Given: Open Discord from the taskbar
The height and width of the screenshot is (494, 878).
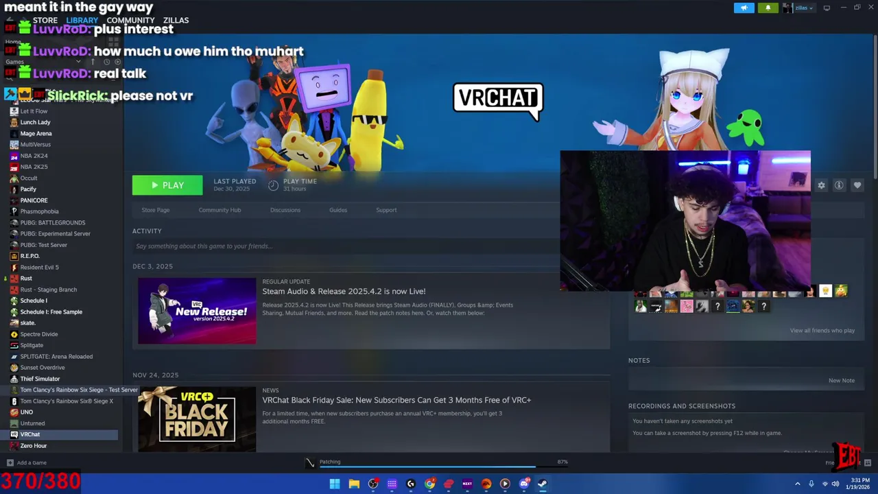Looking at the screenshot, I should coord(524,484).
